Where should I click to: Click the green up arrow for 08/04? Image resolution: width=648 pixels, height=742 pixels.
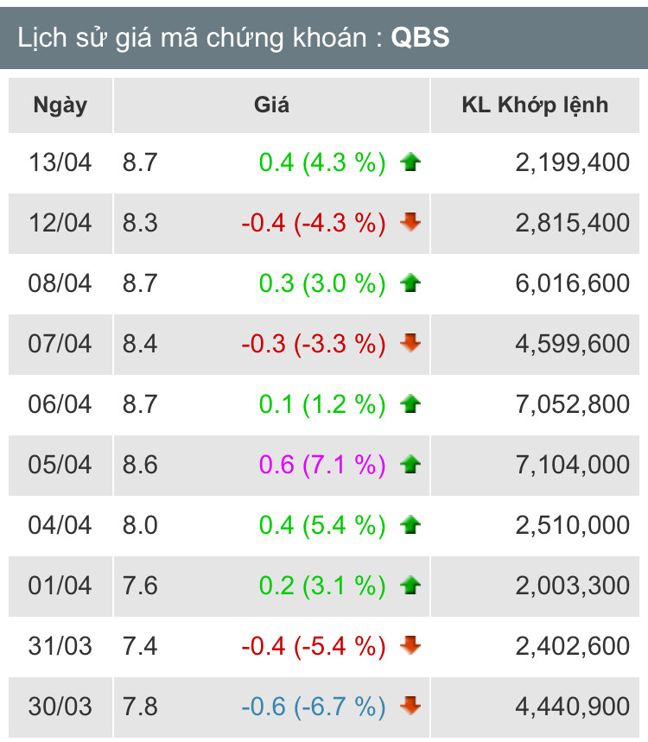pyautogui.click(x=410, y=282)
